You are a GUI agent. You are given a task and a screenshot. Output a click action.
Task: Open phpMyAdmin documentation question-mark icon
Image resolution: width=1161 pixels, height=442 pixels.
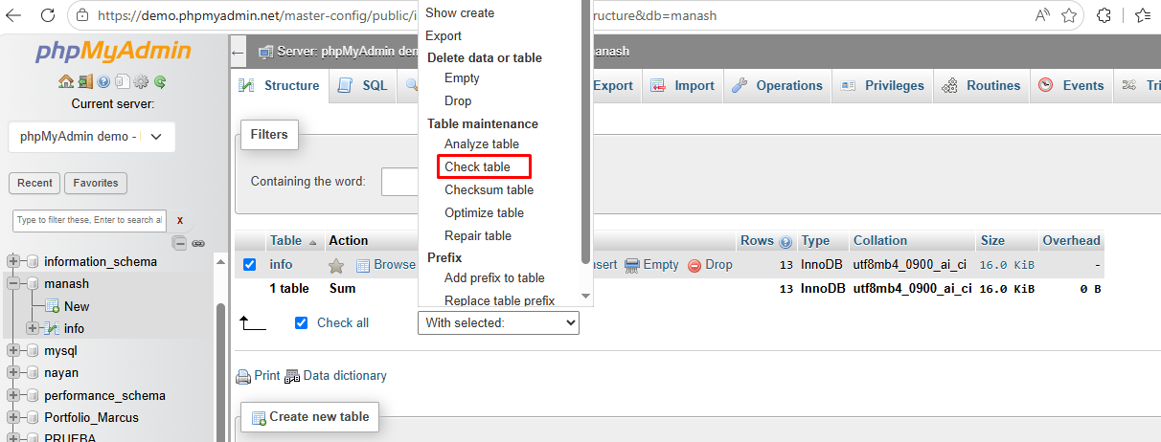pyautogui.click(x=103, y=82)
